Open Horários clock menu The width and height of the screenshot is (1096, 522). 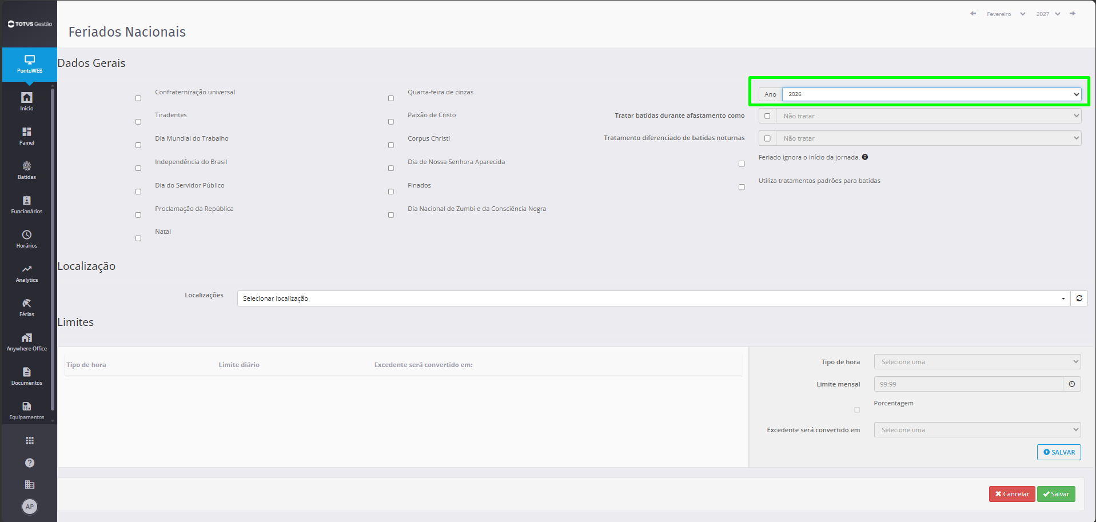[27, 238]
